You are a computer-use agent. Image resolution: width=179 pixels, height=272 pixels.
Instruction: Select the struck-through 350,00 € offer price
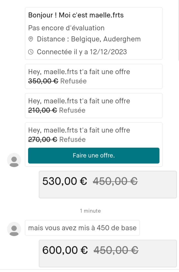click(43, 81)
